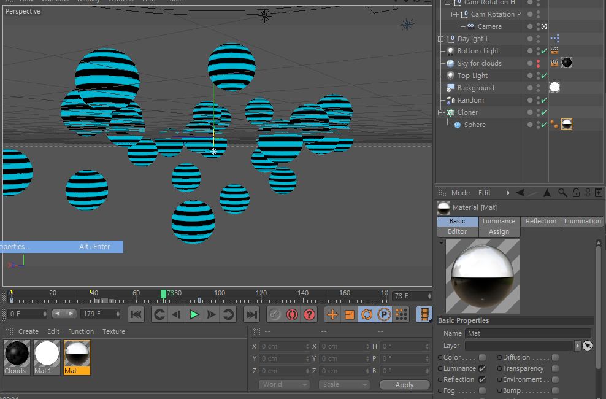Click the Apply button in Coordinates
The height and width of the screenshot is (399, 606).
pyautogui.click(x=404, y=385)
